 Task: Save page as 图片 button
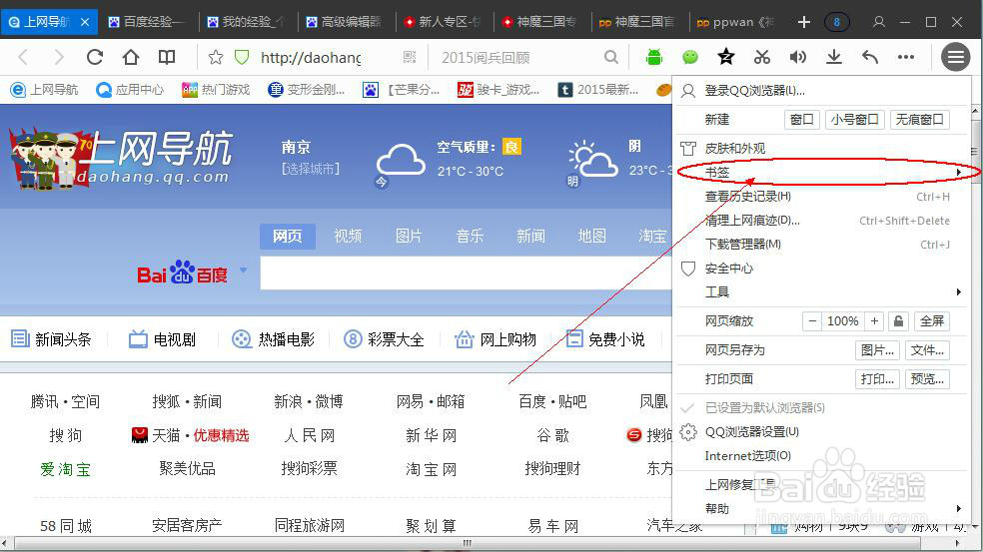coord(878,350)
